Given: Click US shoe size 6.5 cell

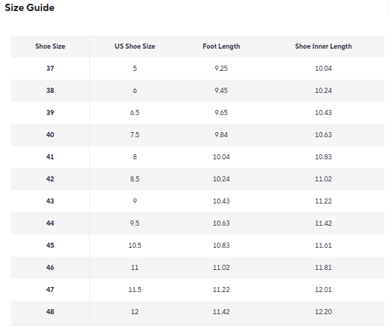Looking at the screenshot, I should 135,113.
